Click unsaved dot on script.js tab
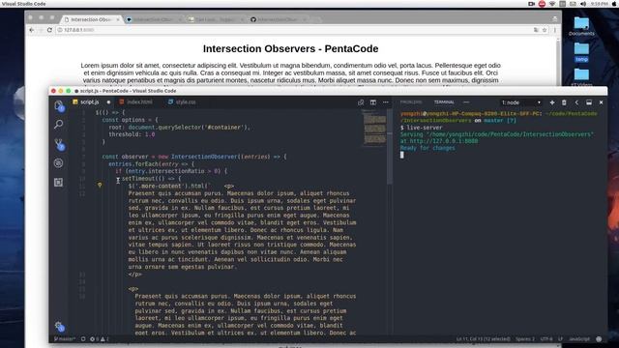619x348 pixels. click(x=108, y=102)
